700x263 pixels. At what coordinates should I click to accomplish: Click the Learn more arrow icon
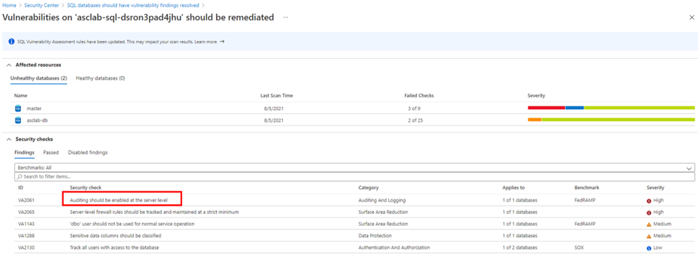(x=222, y=41)
